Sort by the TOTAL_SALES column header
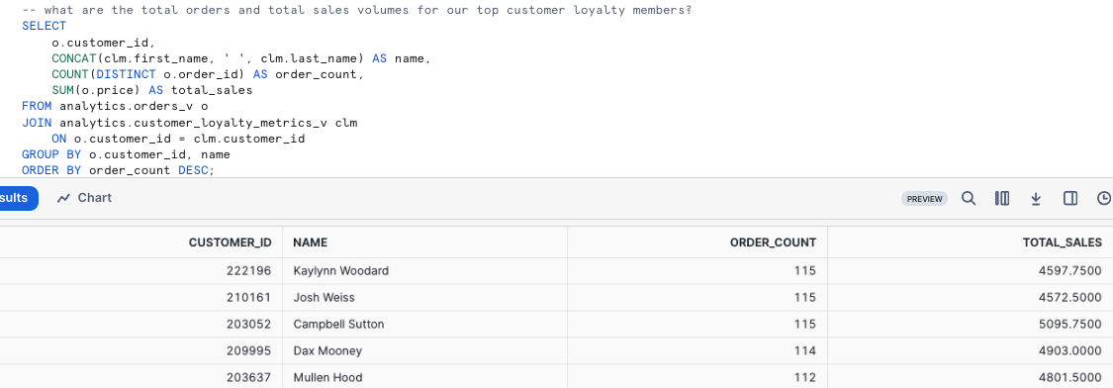Viewport: 1113px width, 388px height. point(1062,242)
